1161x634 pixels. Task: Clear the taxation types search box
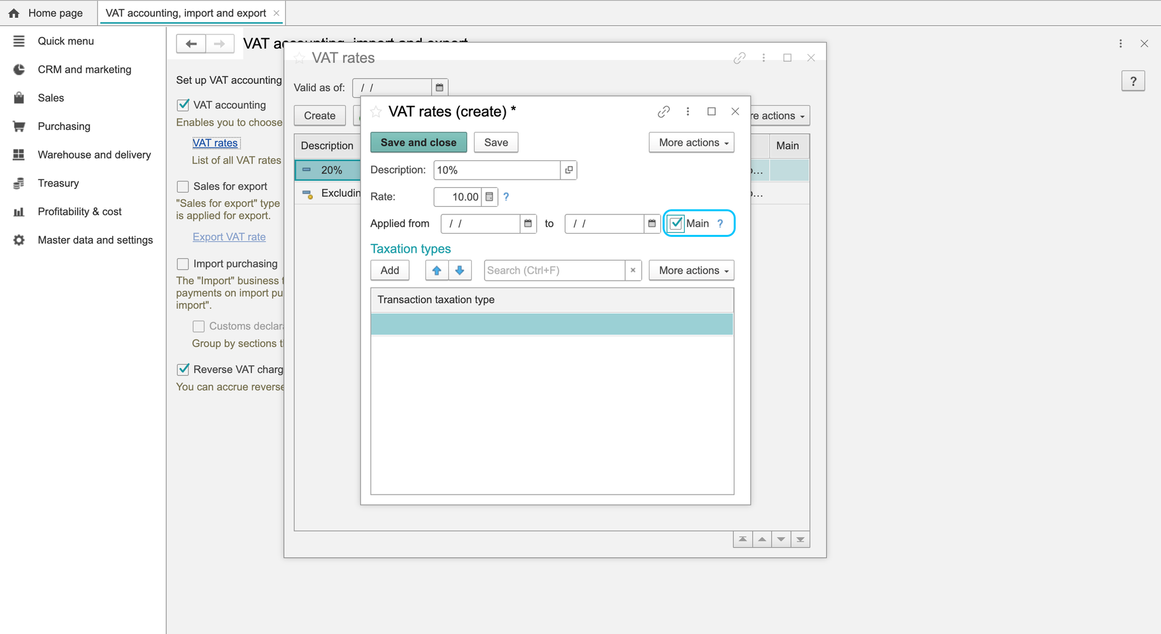[633, 271]
